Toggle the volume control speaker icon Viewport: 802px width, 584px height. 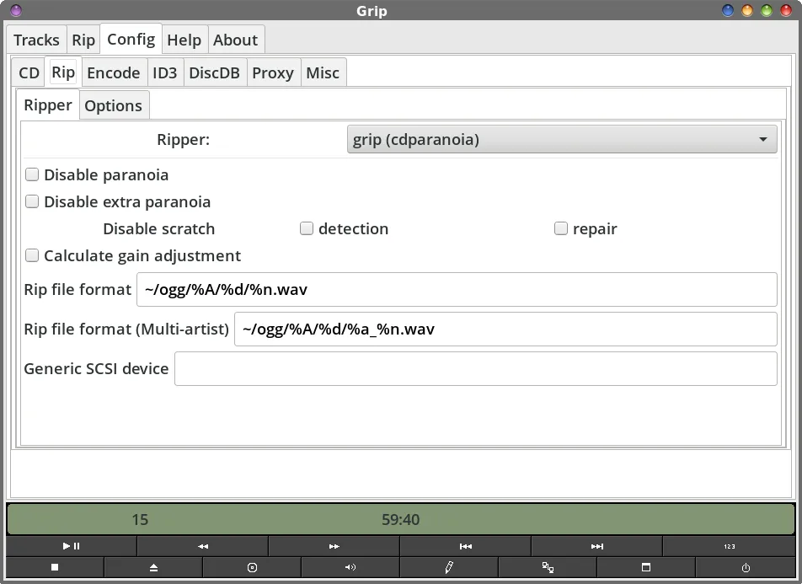pos(350,567)
